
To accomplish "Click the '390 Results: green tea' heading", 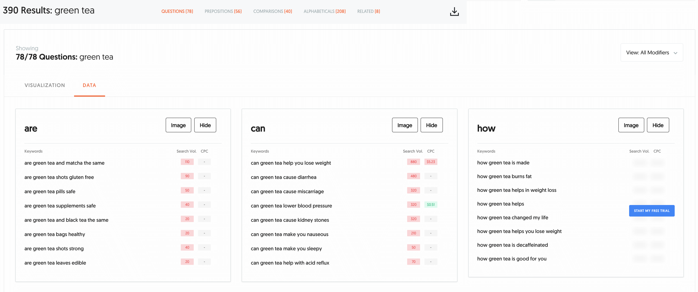I will coord(49,10).
